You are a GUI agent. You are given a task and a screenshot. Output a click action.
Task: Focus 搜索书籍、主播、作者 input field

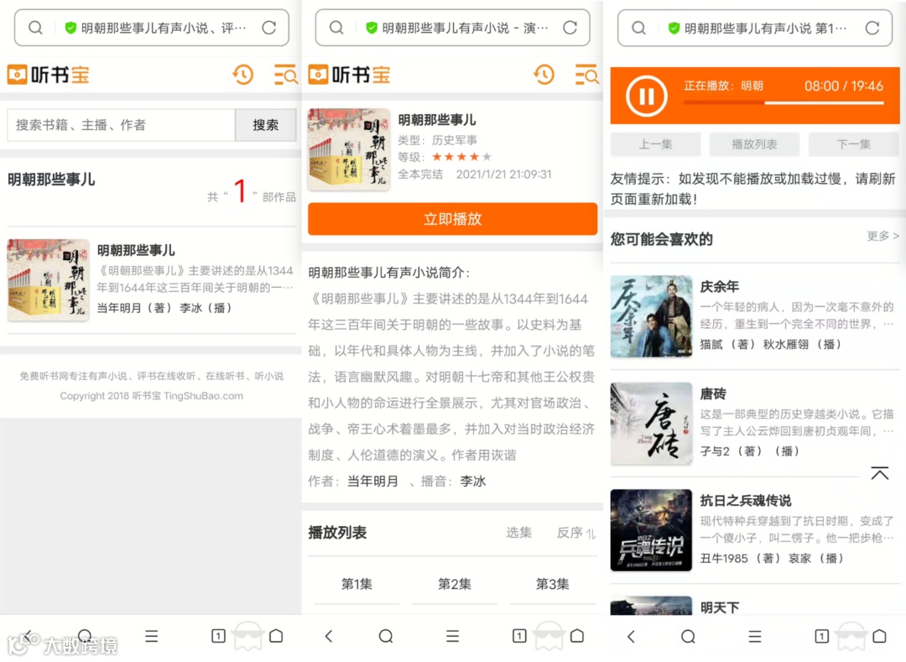(121, 125)
